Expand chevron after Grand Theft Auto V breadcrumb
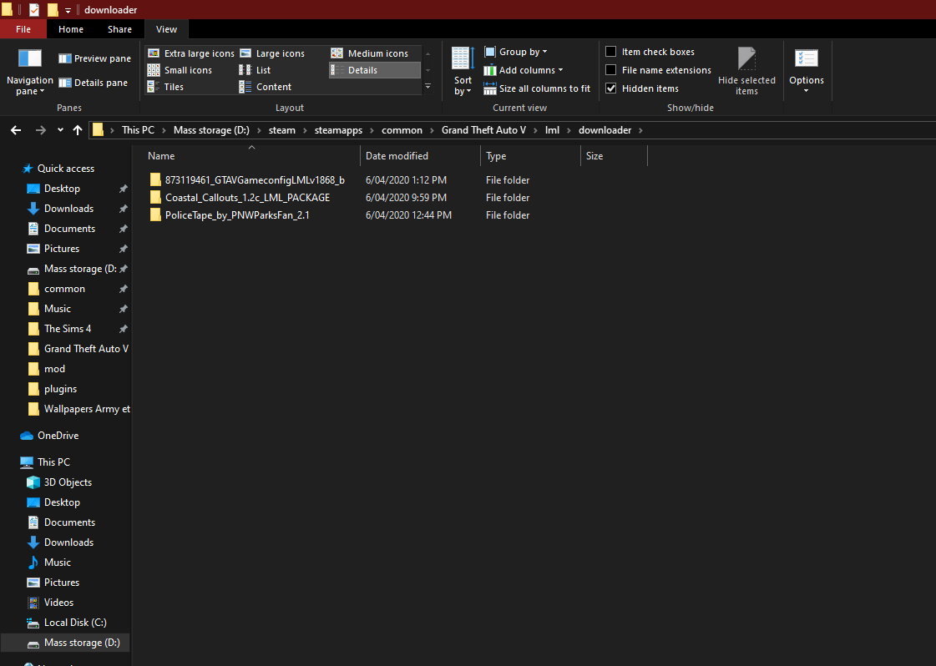 pyautogui.click(x=535, y=130)
